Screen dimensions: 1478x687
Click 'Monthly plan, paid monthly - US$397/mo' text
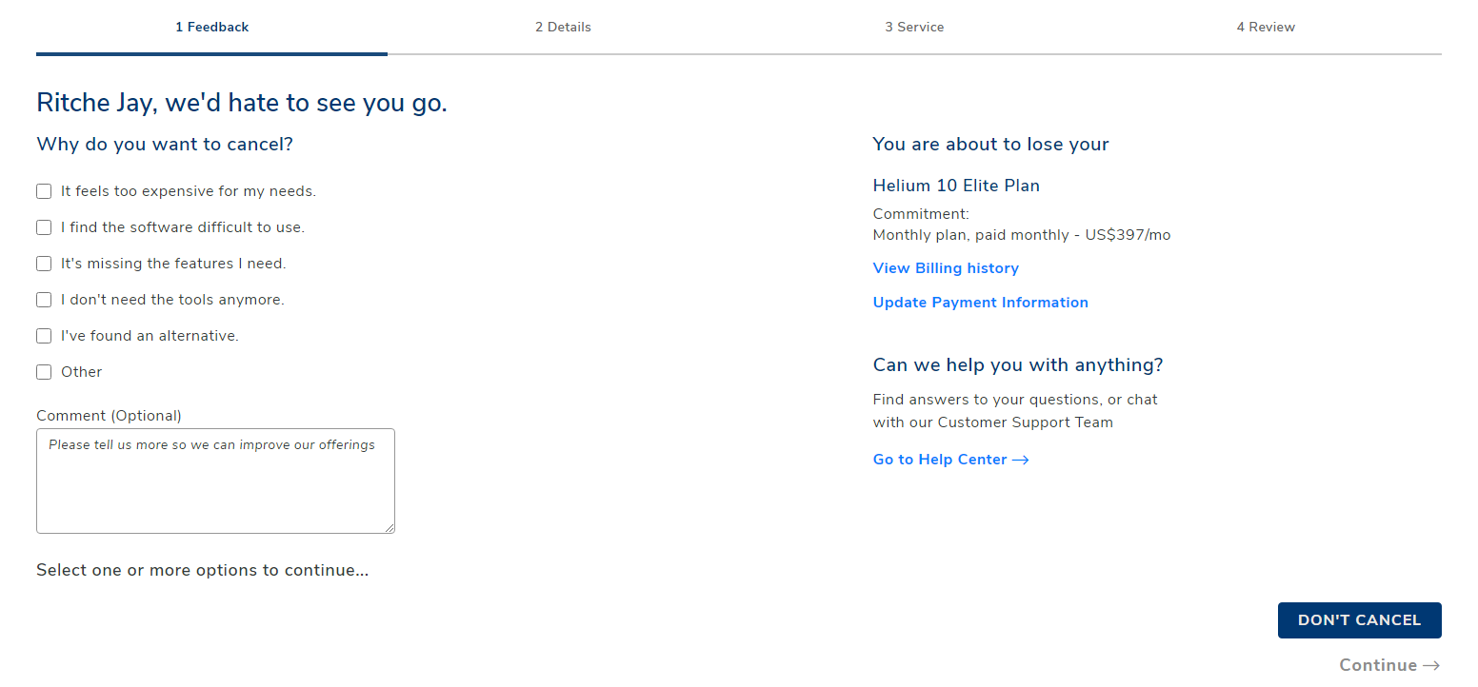1022,235
